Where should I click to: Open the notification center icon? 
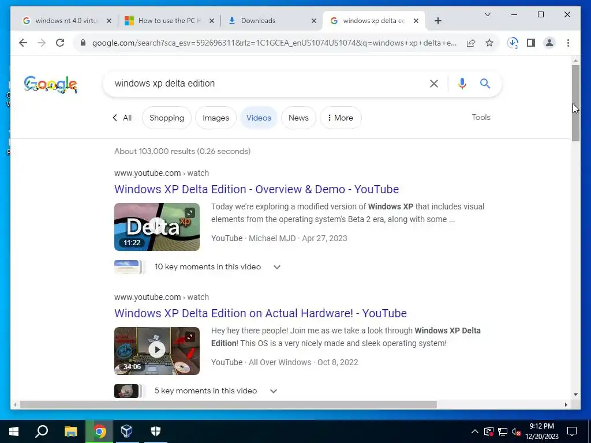tap(572, 431)
